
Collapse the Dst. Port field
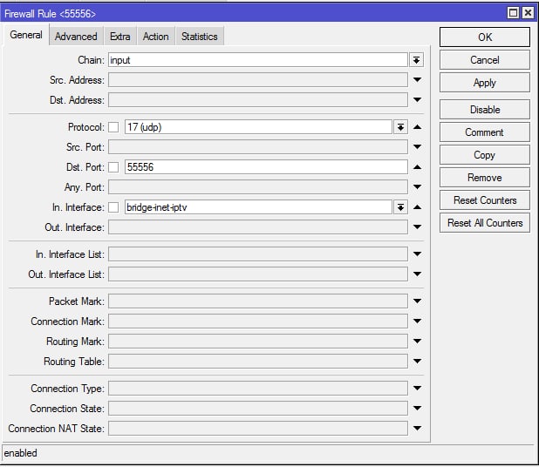[417, 167]
